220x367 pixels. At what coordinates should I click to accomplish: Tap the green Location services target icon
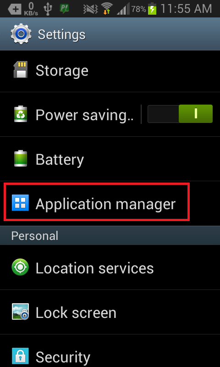tap(20, 267)
